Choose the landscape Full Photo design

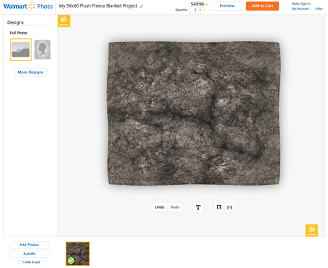[x=21, y=50]
